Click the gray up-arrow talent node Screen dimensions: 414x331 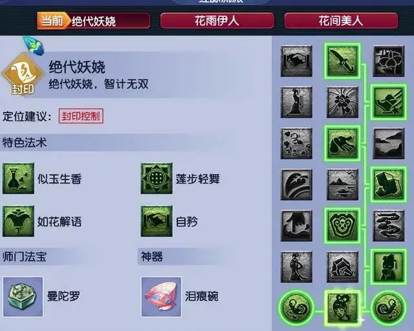pos(296,226)
